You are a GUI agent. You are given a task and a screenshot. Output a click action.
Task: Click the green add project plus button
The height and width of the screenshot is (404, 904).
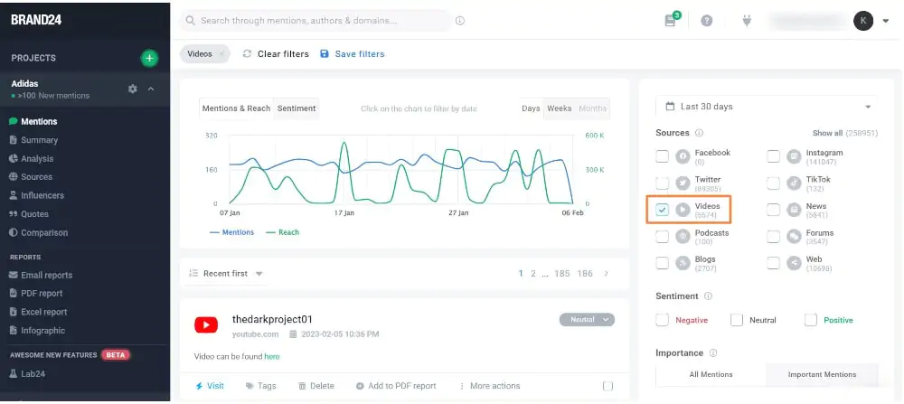[x=149, y=58]
